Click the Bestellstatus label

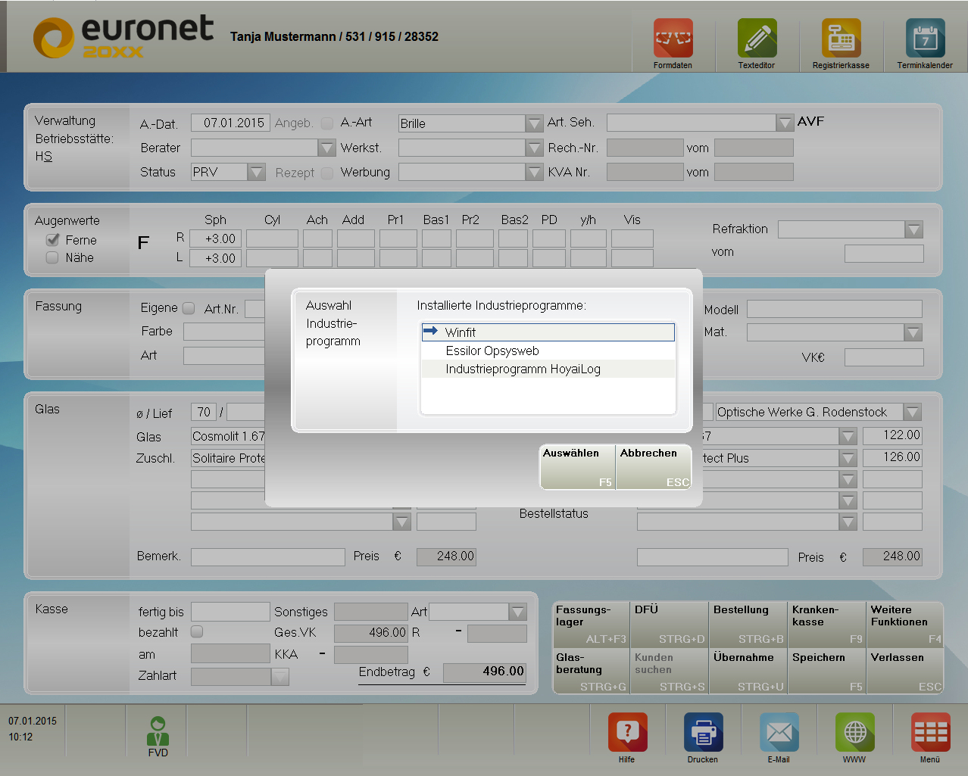[x=554, y=513]
